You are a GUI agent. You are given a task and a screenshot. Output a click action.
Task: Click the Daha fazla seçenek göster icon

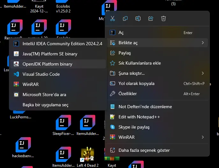pos(113,150)
